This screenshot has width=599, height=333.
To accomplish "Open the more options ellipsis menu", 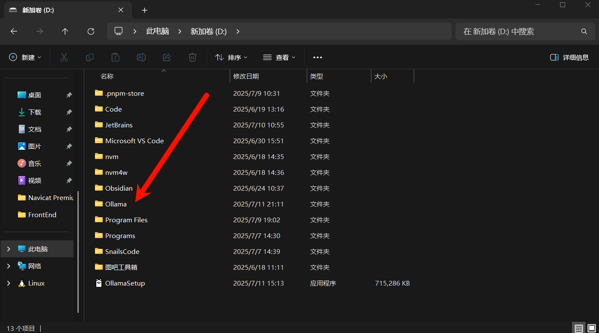I will (317, 57).
